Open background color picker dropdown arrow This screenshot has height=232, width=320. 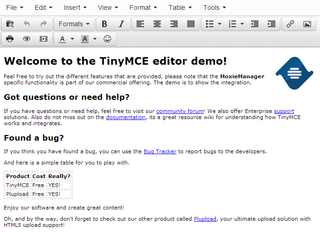tap(95, 39)
